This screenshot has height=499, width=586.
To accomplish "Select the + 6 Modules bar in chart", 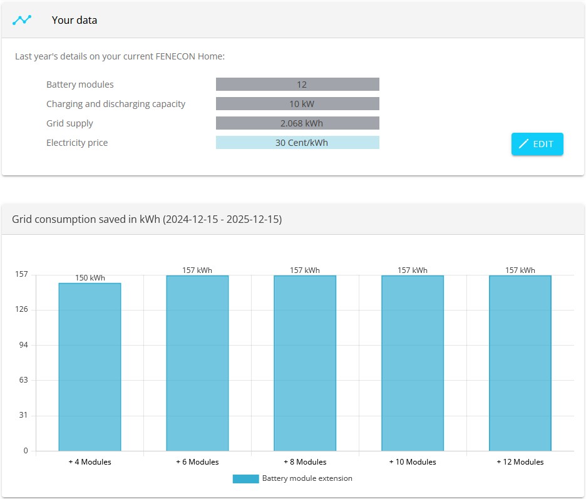I will (x=197, y=363).
